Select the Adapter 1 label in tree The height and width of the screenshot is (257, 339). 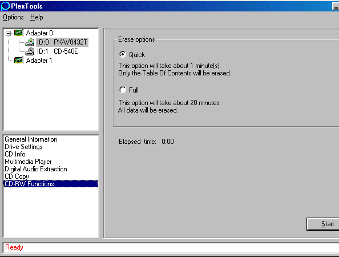pos(39,61)
